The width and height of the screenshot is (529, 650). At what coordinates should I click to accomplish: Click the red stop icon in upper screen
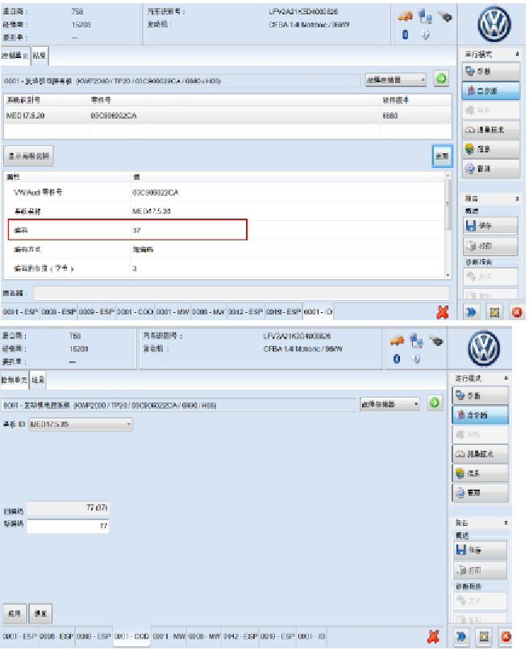517,312
